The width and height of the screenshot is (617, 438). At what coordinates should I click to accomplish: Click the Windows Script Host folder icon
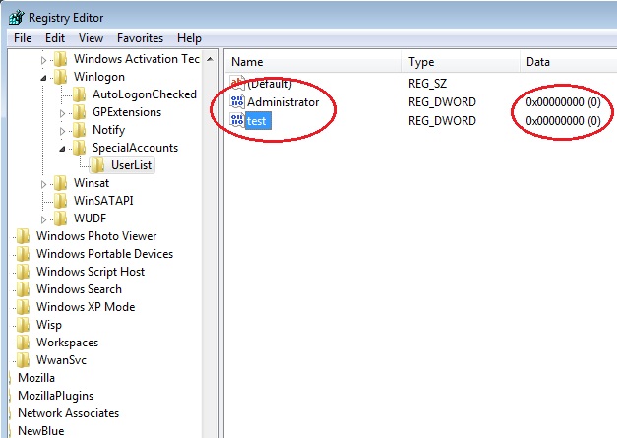pos(24,271)
